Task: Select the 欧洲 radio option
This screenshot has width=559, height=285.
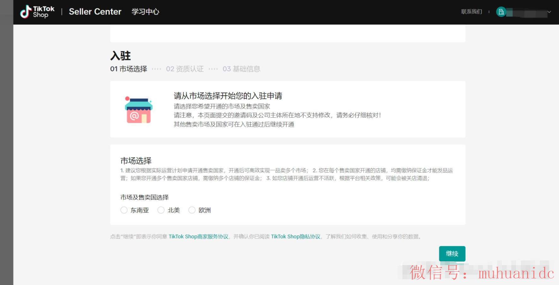Action: click(x=192, y=210)
